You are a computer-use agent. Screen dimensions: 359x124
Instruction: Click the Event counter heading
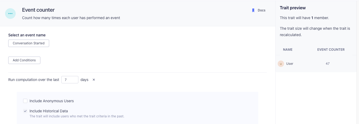38,10
